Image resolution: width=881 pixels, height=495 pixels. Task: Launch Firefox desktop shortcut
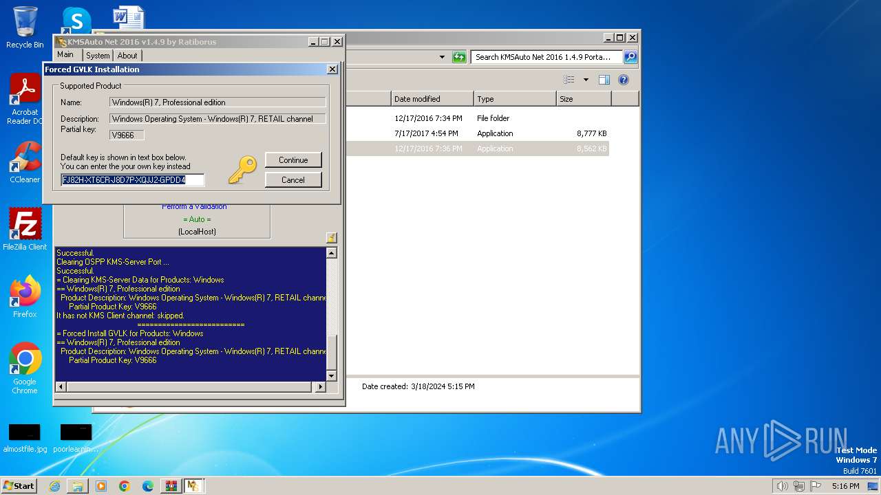click(x=25, y=296)
